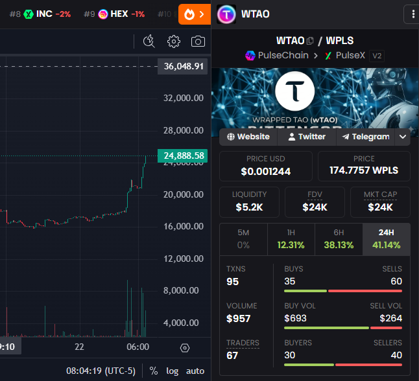Open chart settings gear icon

(174, 41)
